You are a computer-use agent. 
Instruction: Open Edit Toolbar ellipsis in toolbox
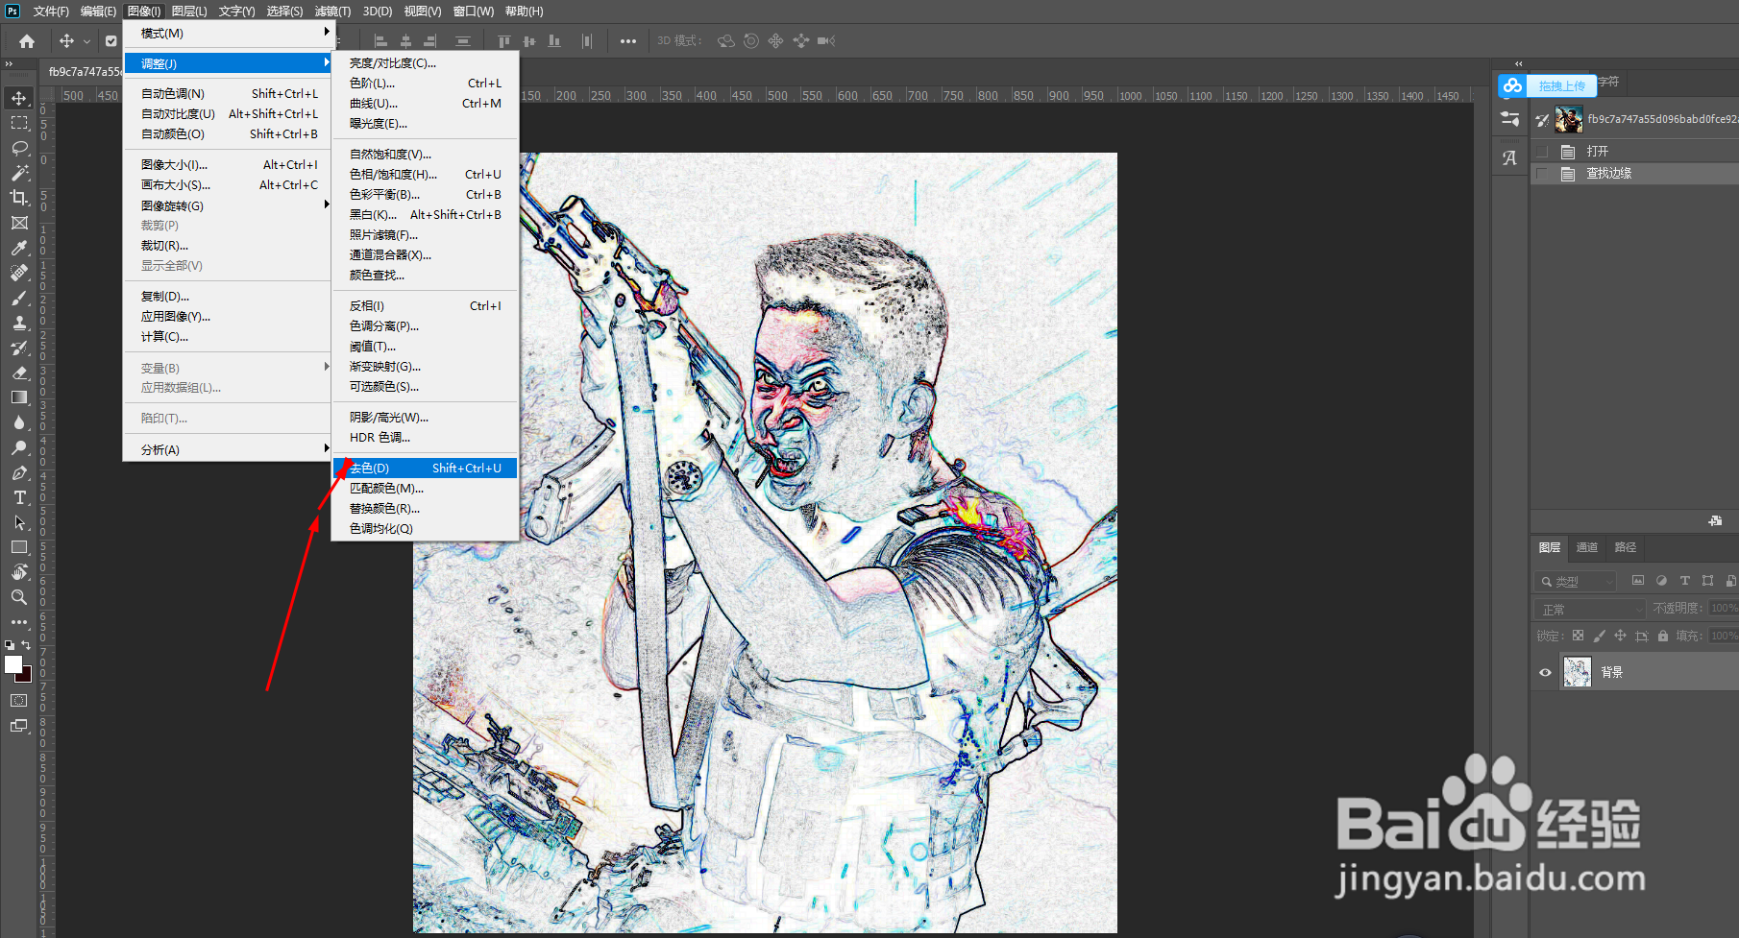pyautogui.click(x=19, y=622)
